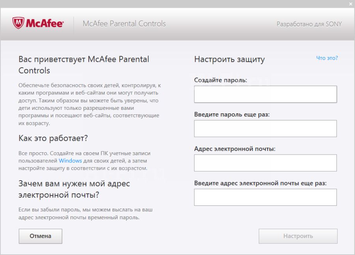Click the 'Введите пароль еще раз:' label

(x=232, y=115)
